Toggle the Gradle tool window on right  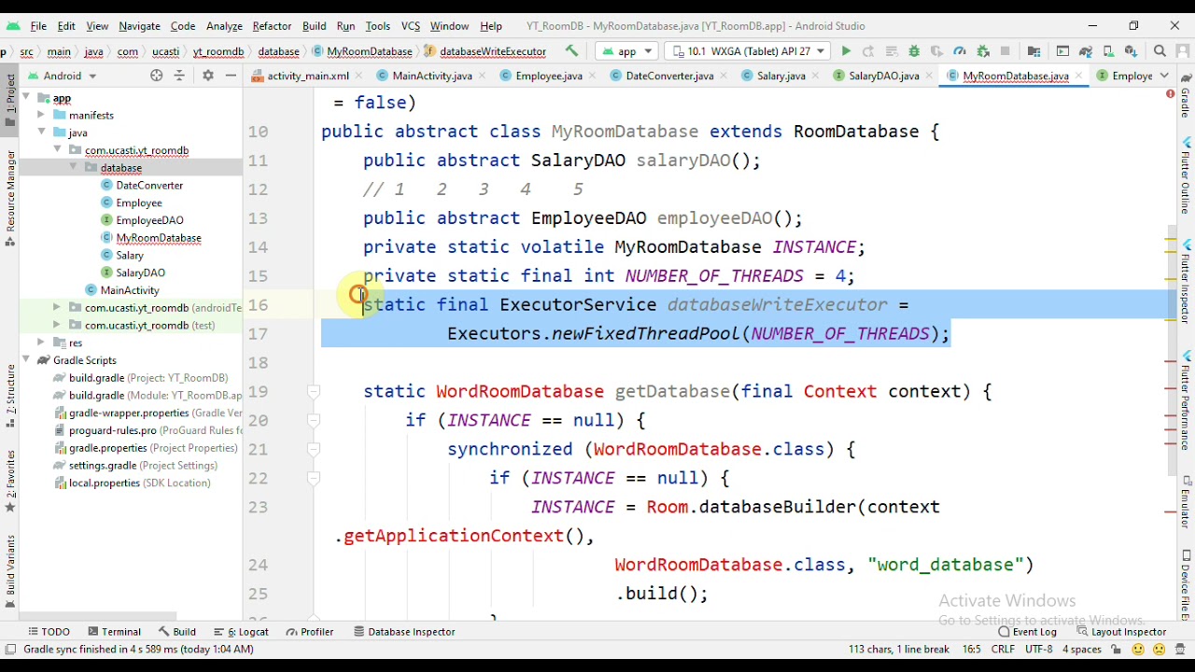click(1186, 94)
